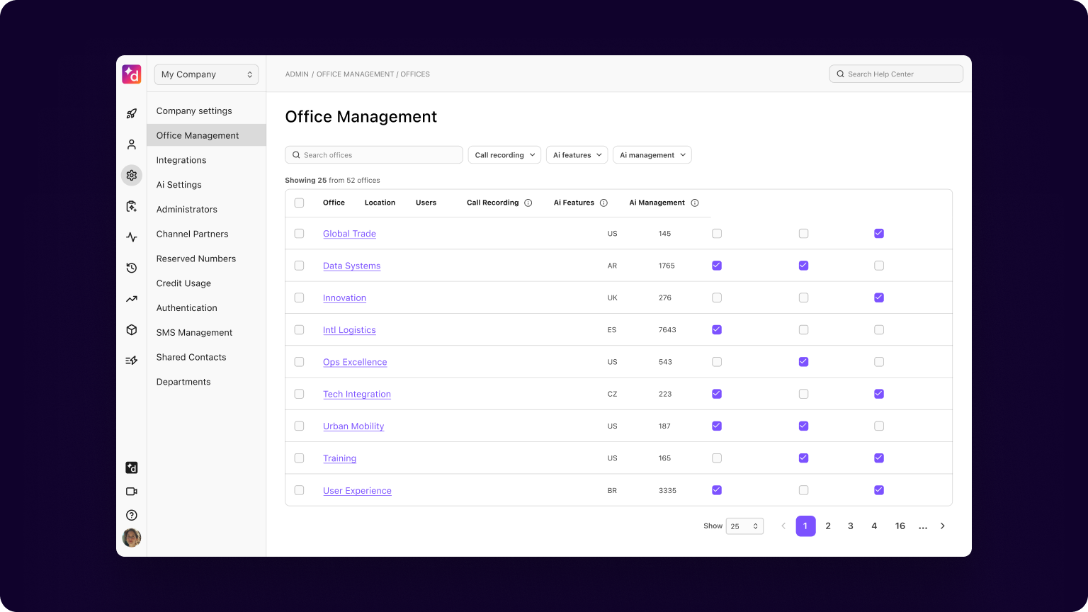Screen dimensions: 1088x612
Task: Select the Global Trade row checkbox
Action: (300, 234)
